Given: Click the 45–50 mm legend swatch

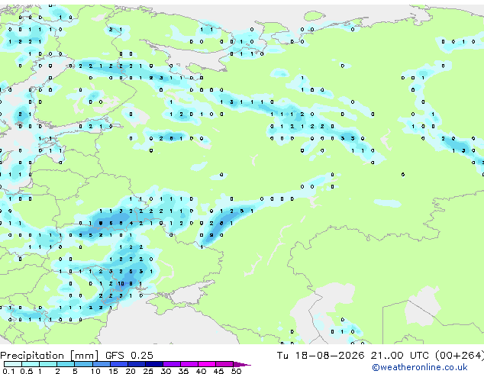Looking at the screenshot, I should tap(224, 364).
